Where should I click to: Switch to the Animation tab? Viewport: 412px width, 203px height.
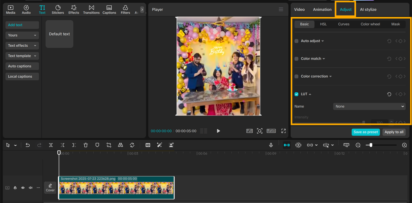tap(322, 10)
